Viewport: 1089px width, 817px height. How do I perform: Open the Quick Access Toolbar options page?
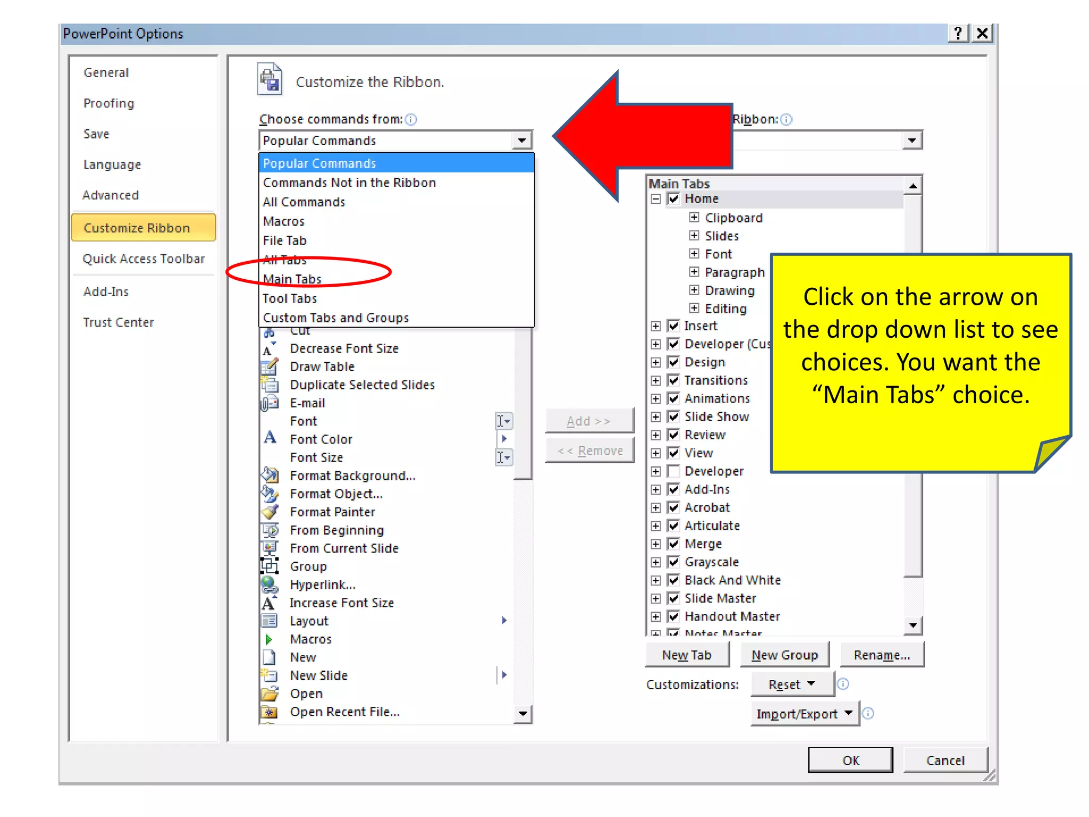[x=144, y=259]
